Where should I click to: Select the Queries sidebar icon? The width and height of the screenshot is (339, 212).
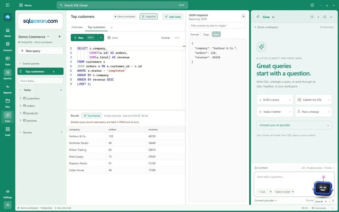pos(7,75)
